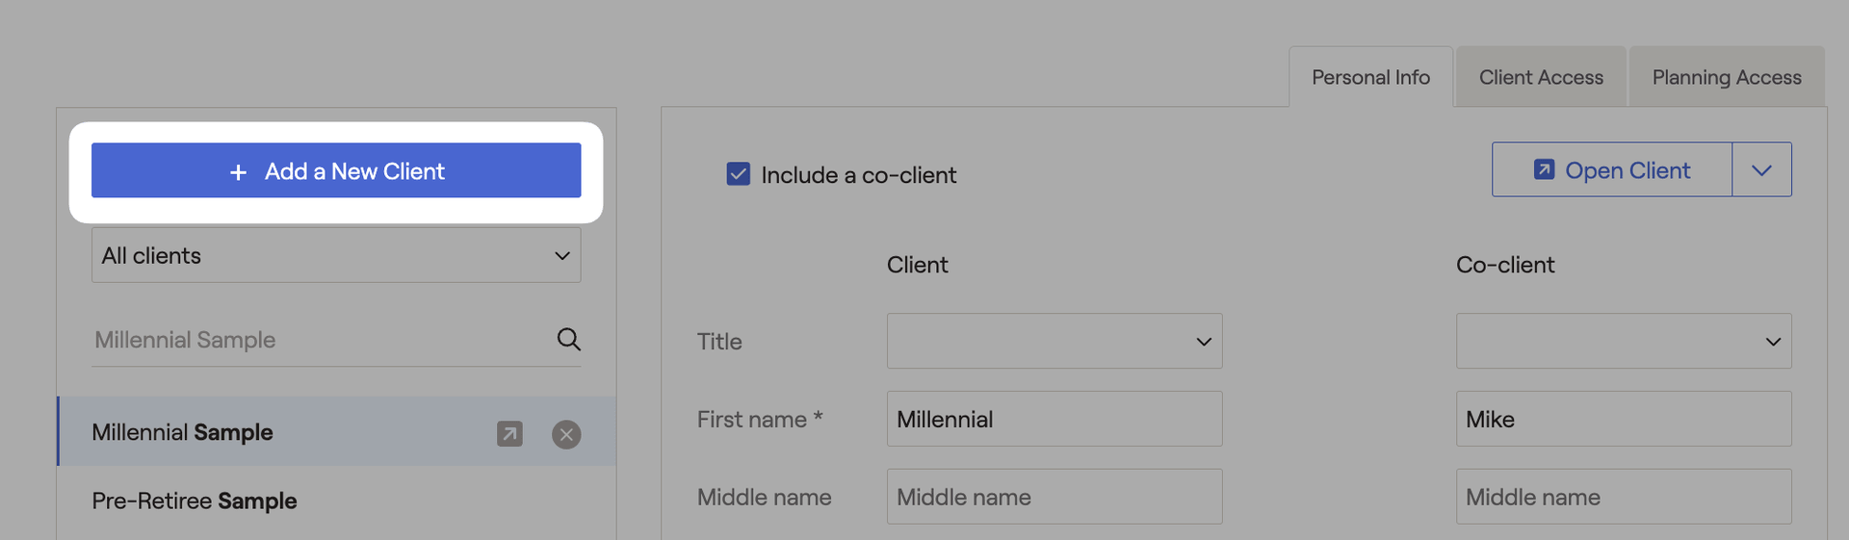Select the Personal Info tab

1370,77
